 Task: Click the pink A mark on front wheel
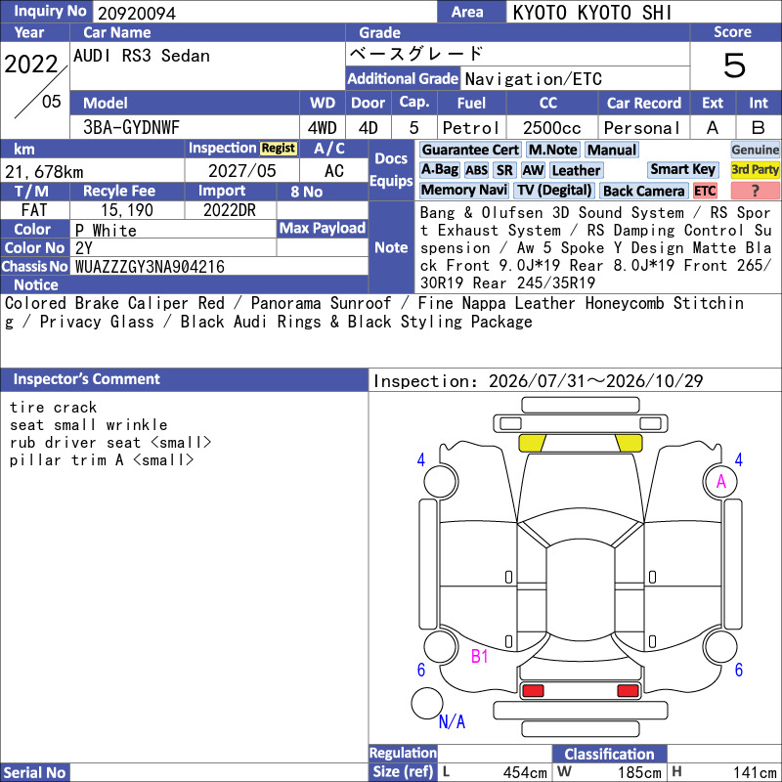point(720,481)
